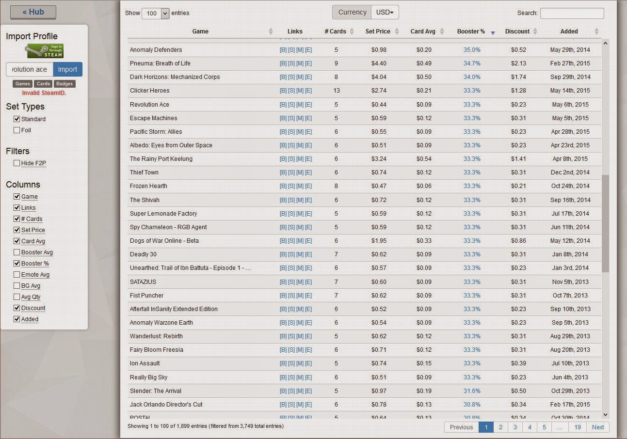Enable the Foil set type

[17, 130]
